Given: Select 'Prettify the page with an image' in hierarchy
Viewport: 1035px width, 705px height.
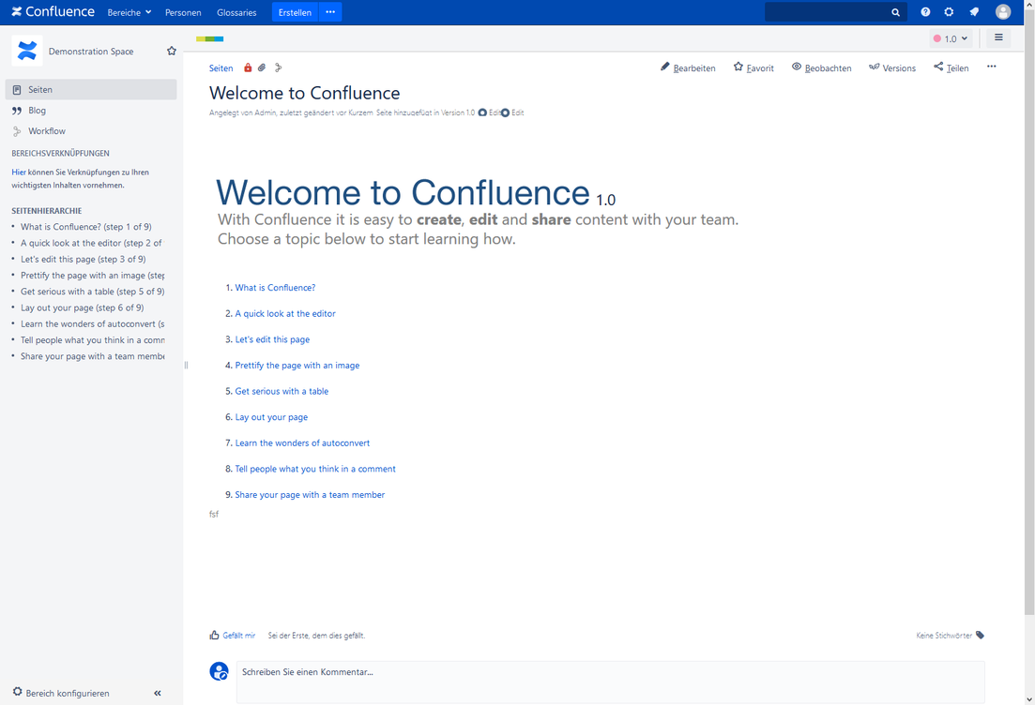Looking at the screenshot, I should point(92,275).
